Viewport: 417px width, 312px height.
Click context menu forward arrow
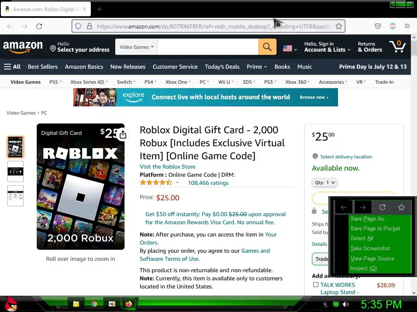(x=363, y=207)
